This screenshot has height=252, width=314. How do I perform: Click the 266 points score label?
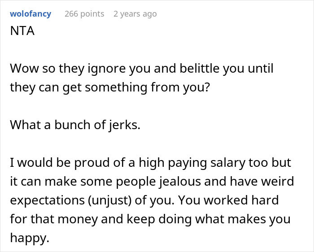(84, 14)
